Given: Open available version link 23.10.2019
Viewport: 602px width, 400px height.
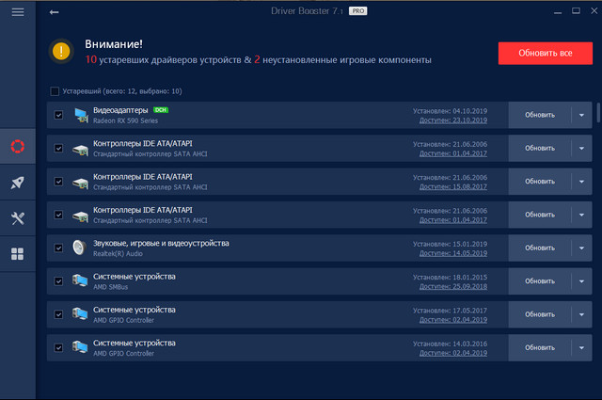Looking at the screenshot, I should click(x=453, y=120).
